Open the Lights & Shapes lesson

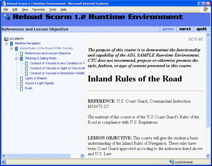click(x=36, y=78)
